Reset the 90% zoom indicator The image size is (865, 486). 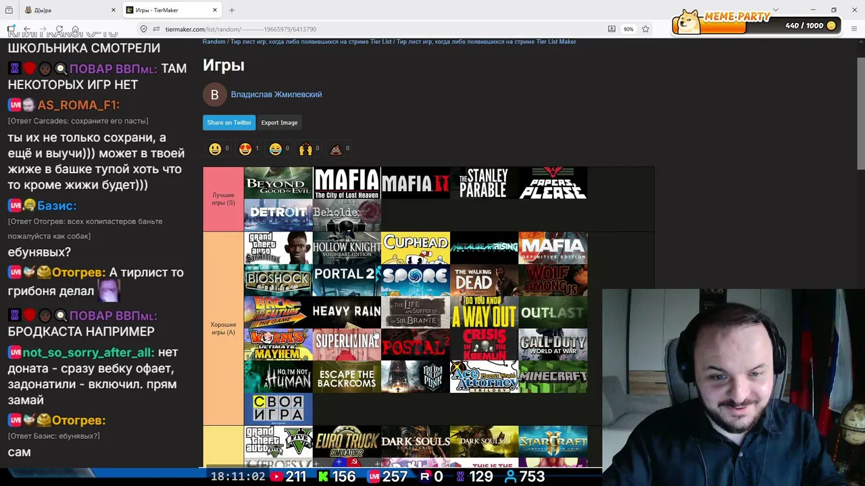point(628,29)
